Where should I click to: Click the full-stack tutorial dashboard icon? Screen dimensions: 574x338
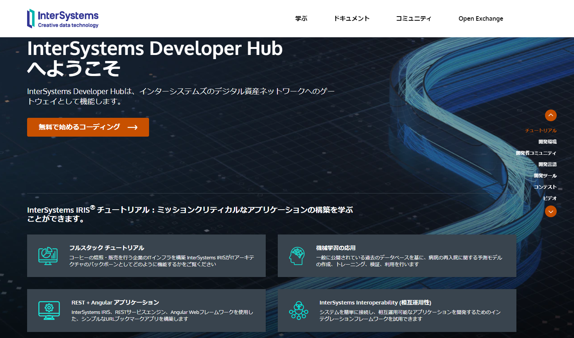pos(48,256)
